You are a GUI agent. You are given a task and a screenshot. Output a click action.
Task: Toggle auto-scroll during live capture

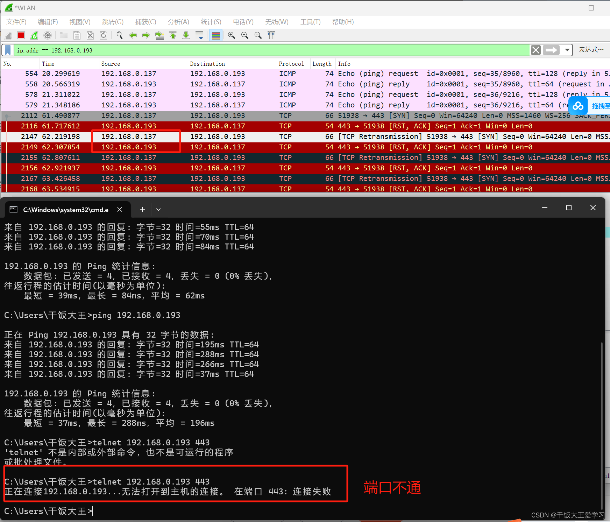[199, 35]
